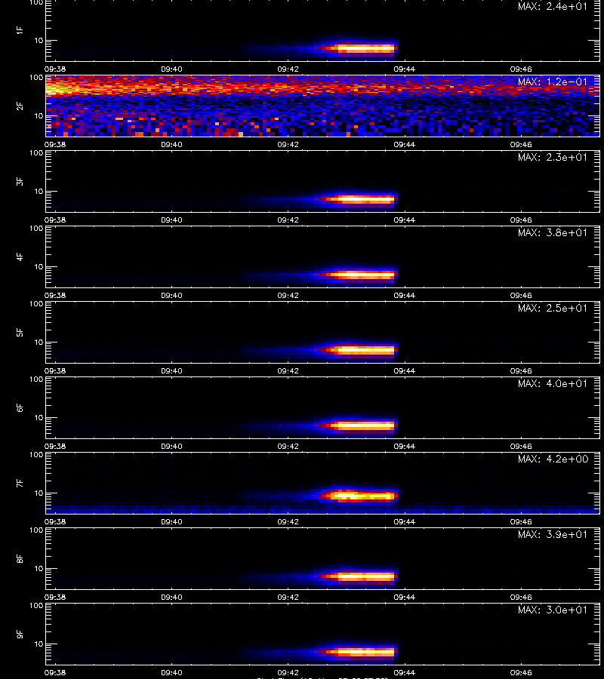Select the MAX: 3.0e+01 annotation

coord(553,610)
